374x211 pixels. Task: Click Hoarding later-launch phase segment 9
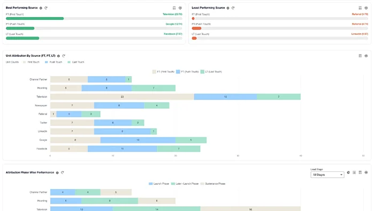point(110,201)
